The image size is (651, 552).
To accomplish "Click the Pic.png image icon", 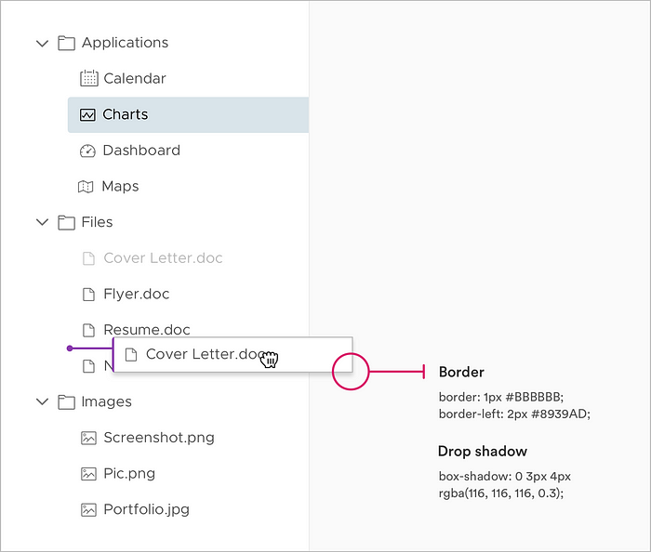I will (x=88, y=474).
